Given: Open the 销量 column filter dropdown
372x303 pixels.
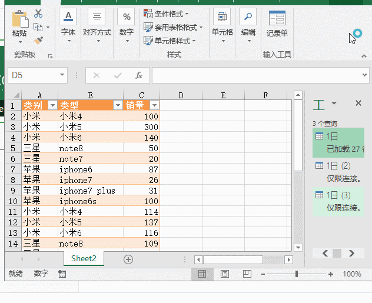Looking at the screenshot, I should point(154,105).
